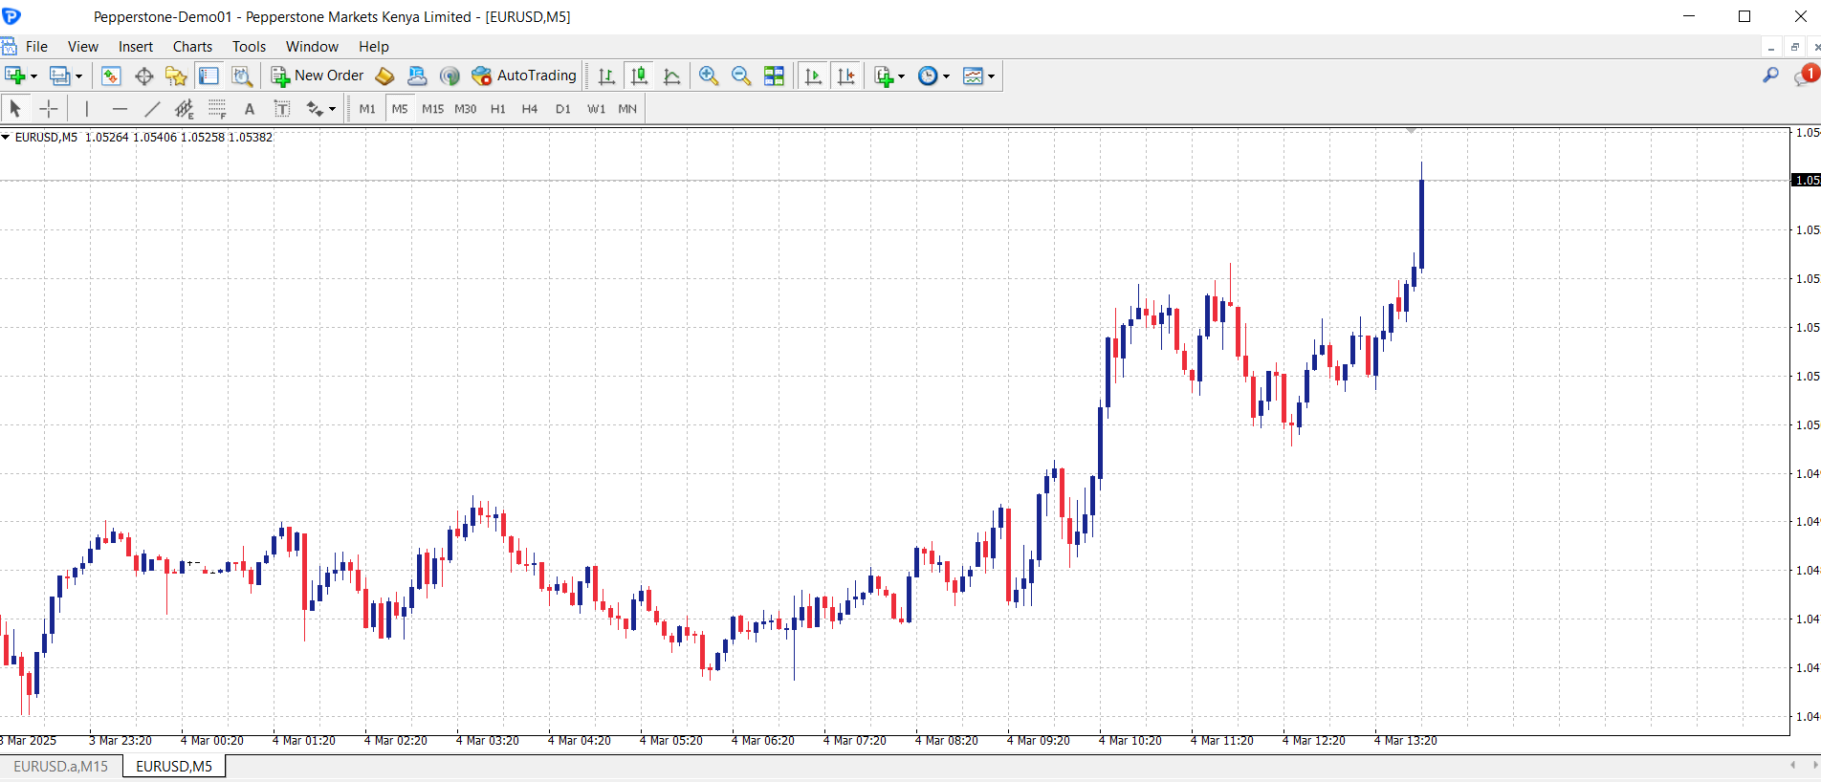This screenshot has width=1821, height=782.
Task: Toggle chart Auto Scroll
Action: (x=813, y=76)
